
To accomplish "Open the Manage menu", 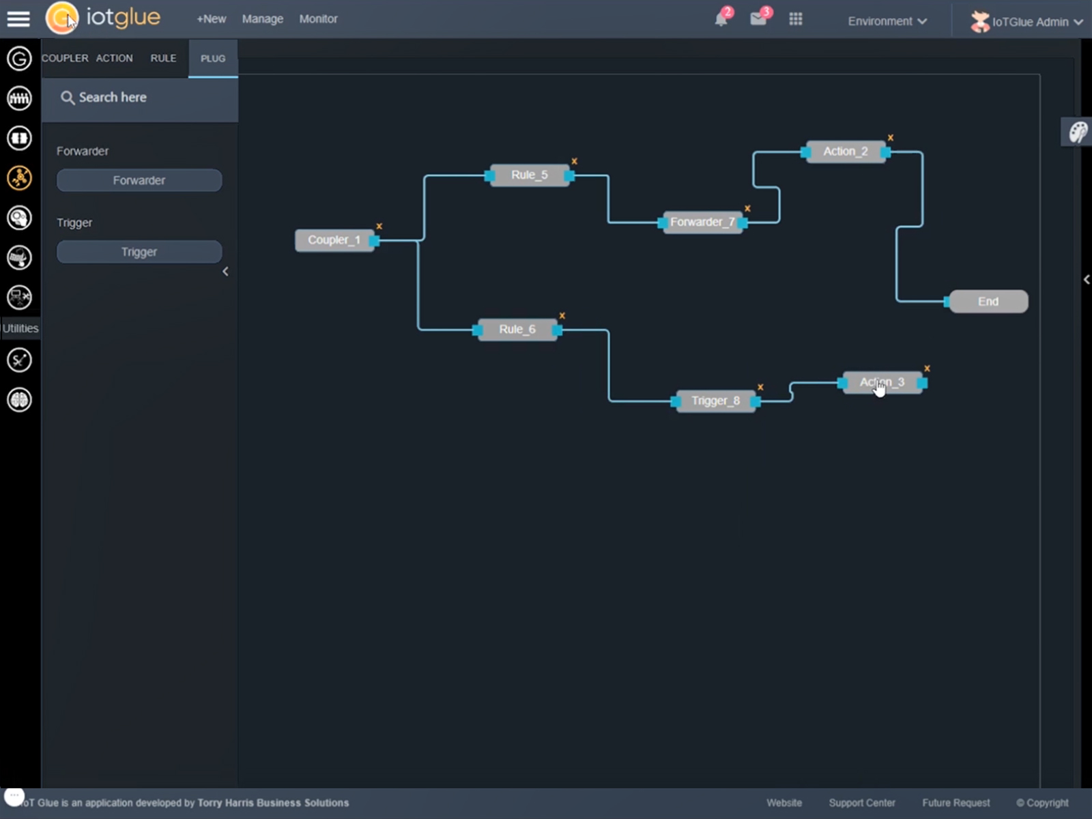I will tap(263, 19).
